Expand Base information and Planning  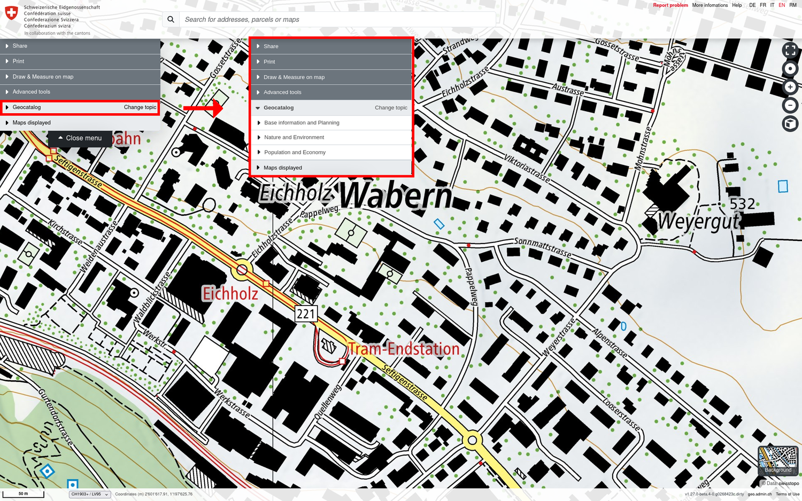(x=302, y=123)
